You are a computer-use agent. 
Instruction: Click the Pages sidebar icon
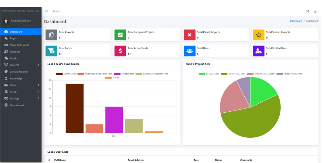coord(6,38)
